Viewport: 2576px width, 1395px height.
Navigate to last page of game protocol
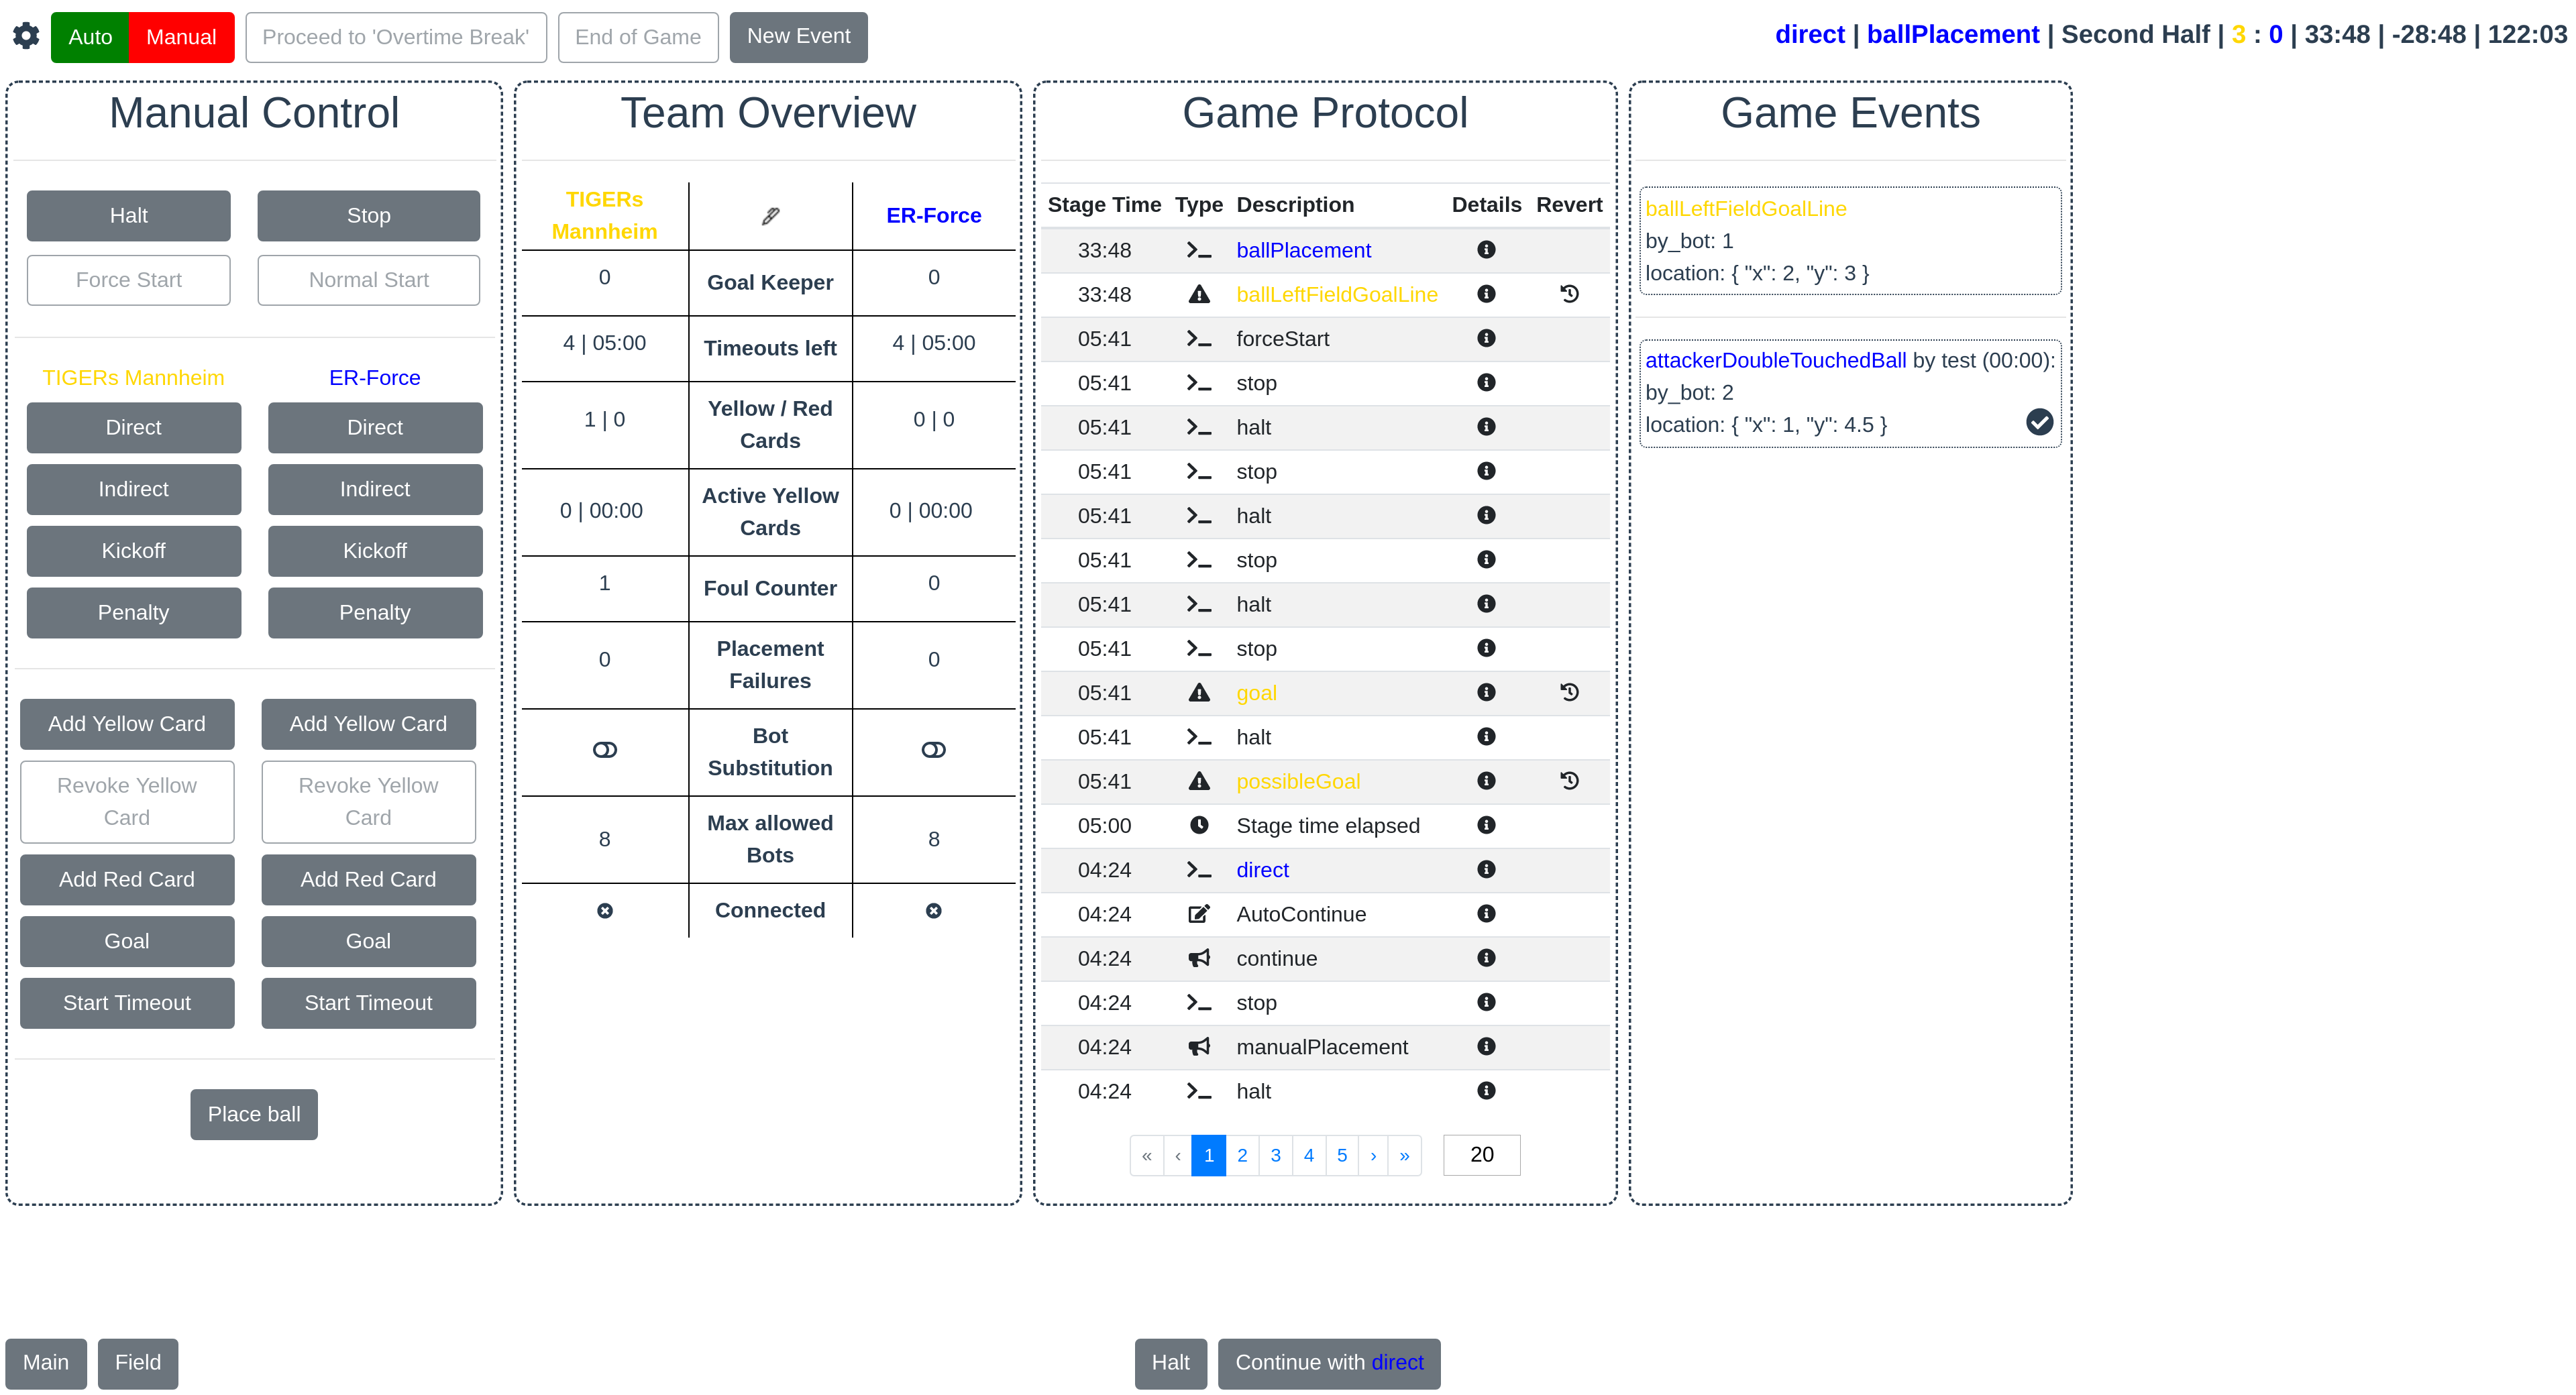tap(1405, 1154)
